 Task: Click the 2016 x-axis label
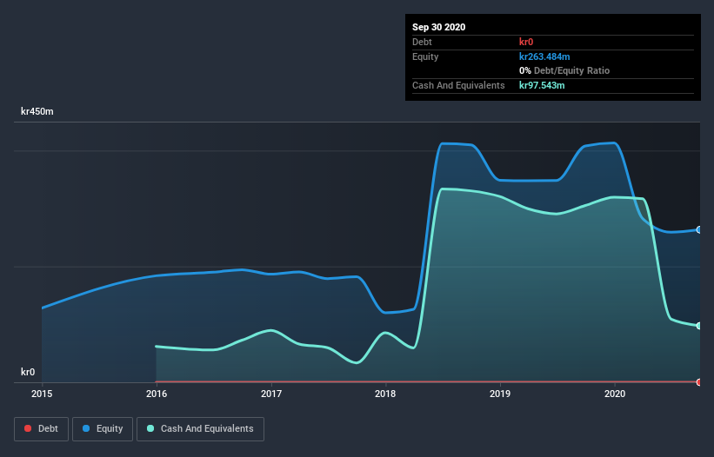click(157, 394)
